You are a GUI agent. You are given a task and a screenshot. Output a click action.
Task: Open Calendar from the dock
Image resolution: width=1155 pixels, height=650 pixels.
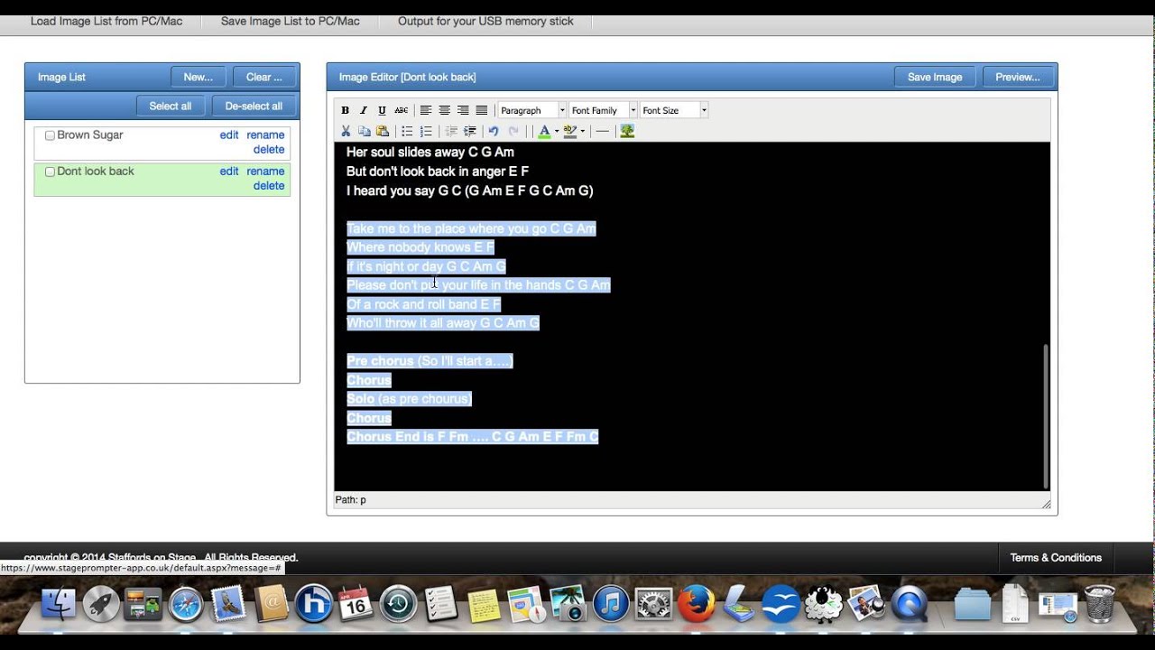(x=356, y=604)
